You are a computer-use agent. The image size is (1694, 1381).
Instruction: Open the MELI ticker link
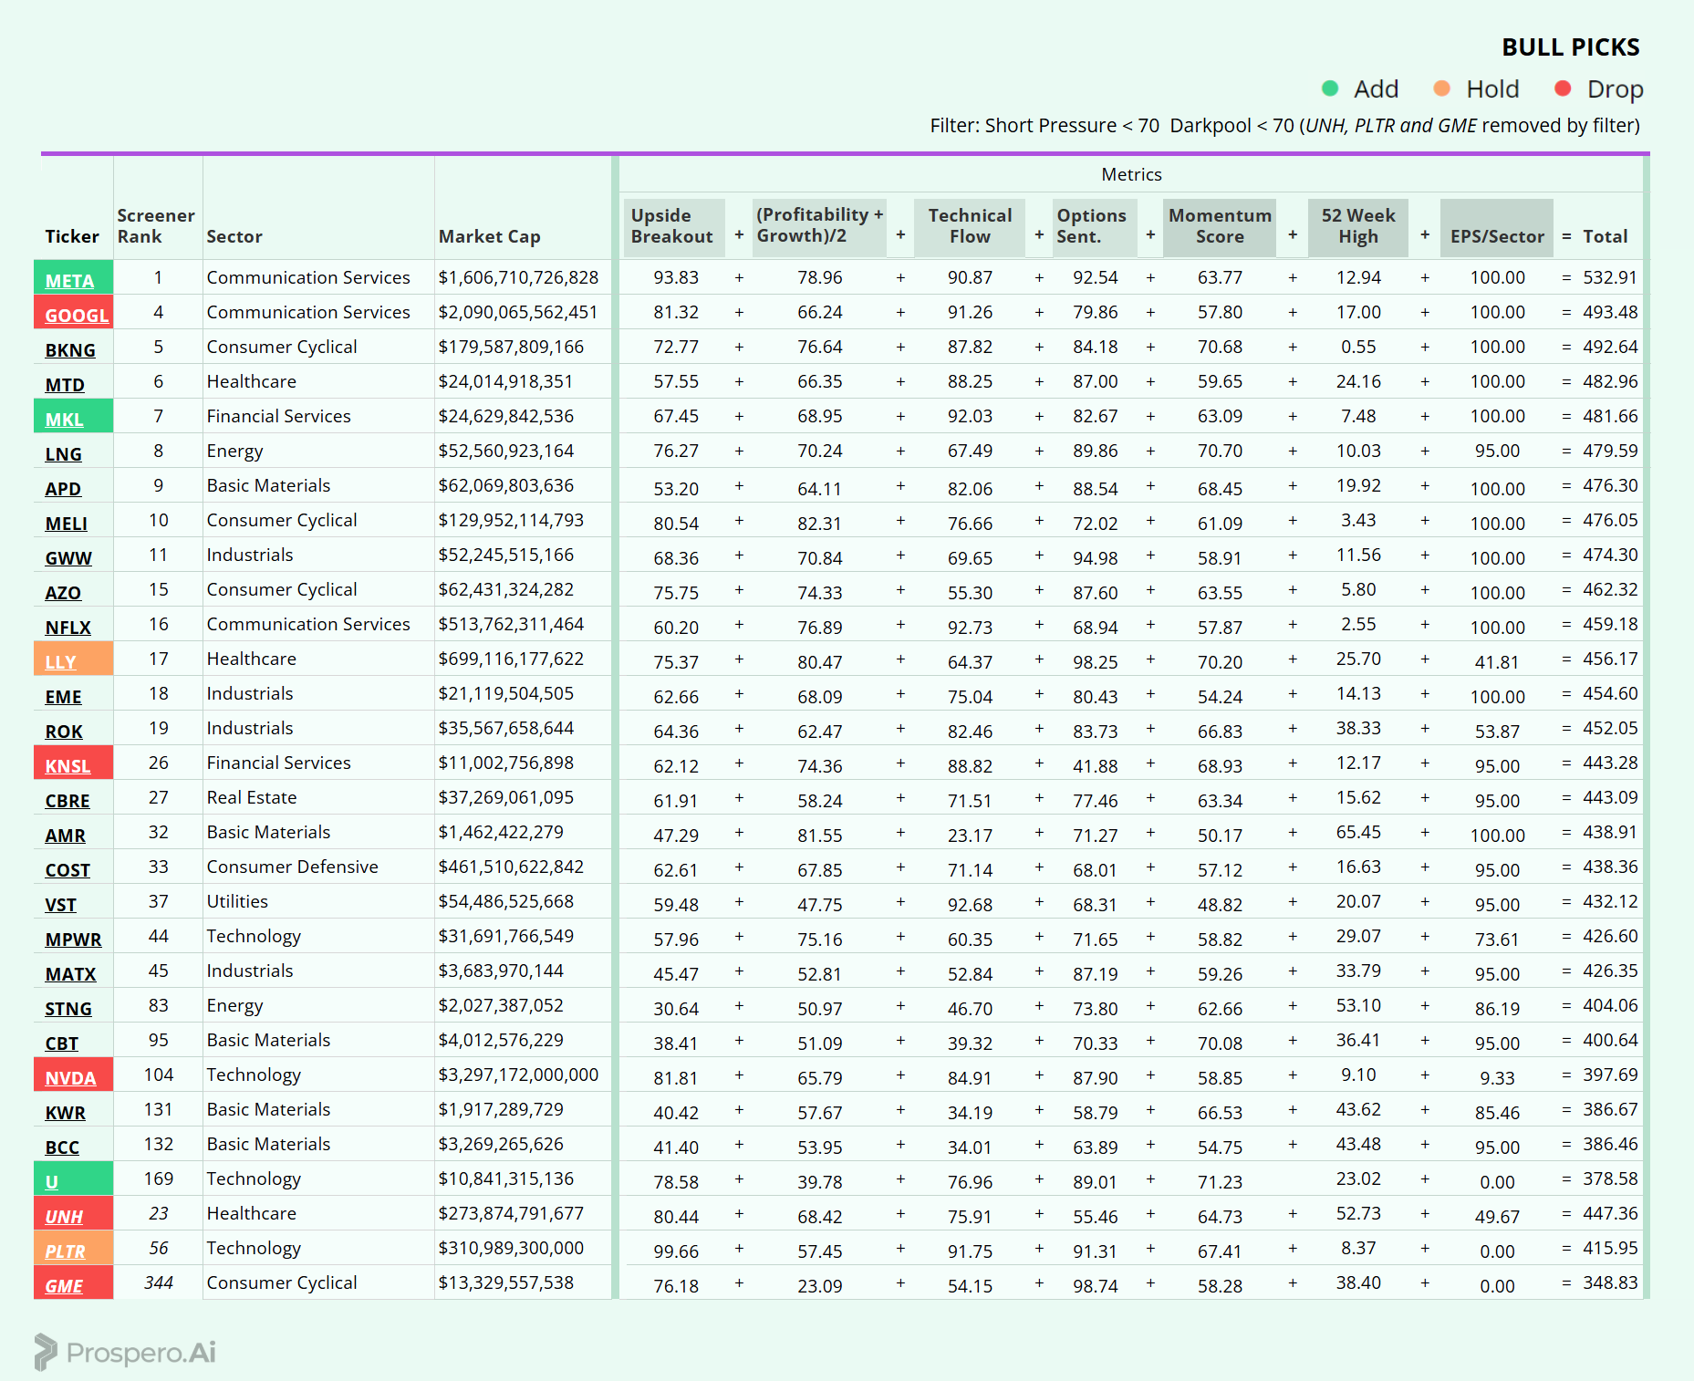coord(67,524)
